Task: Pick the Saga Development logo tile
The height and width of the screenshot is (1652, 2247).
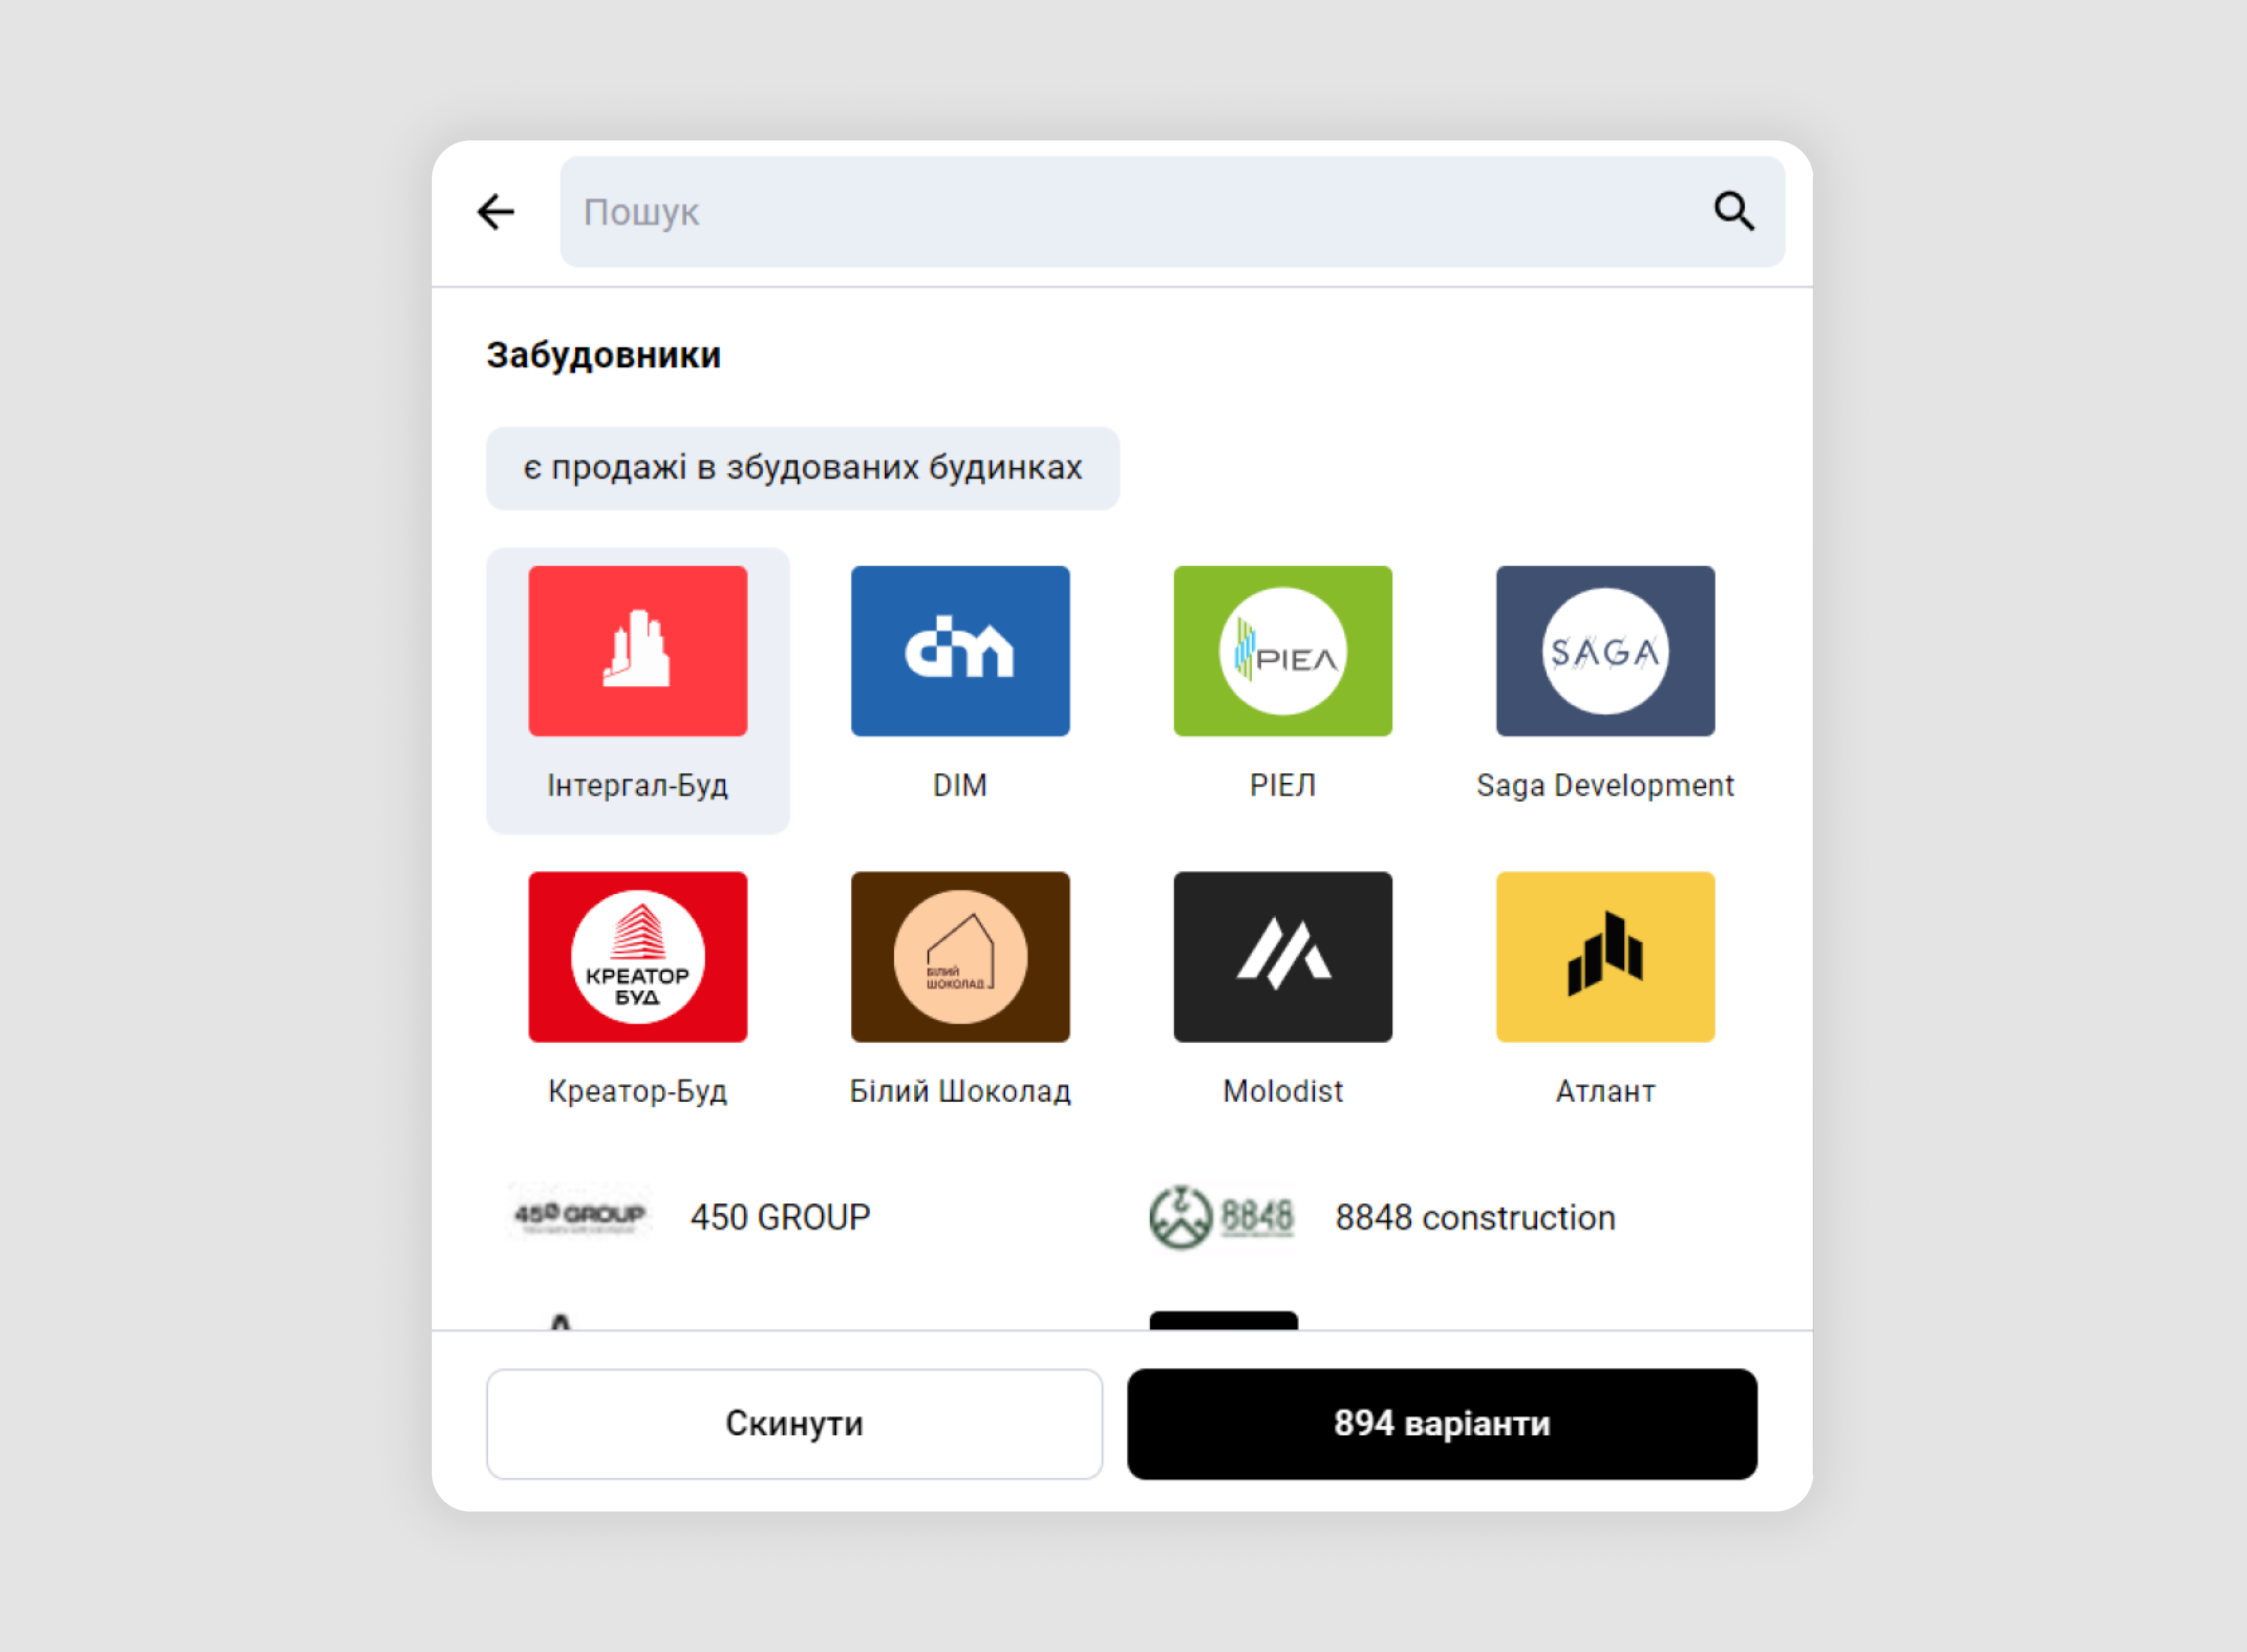Action: pos(1605,651)
